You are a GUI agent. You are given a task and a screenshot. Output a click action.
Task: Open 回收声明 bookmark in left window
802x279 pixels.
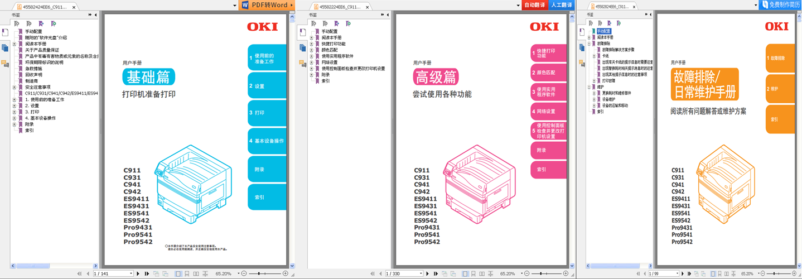(33, 75)
